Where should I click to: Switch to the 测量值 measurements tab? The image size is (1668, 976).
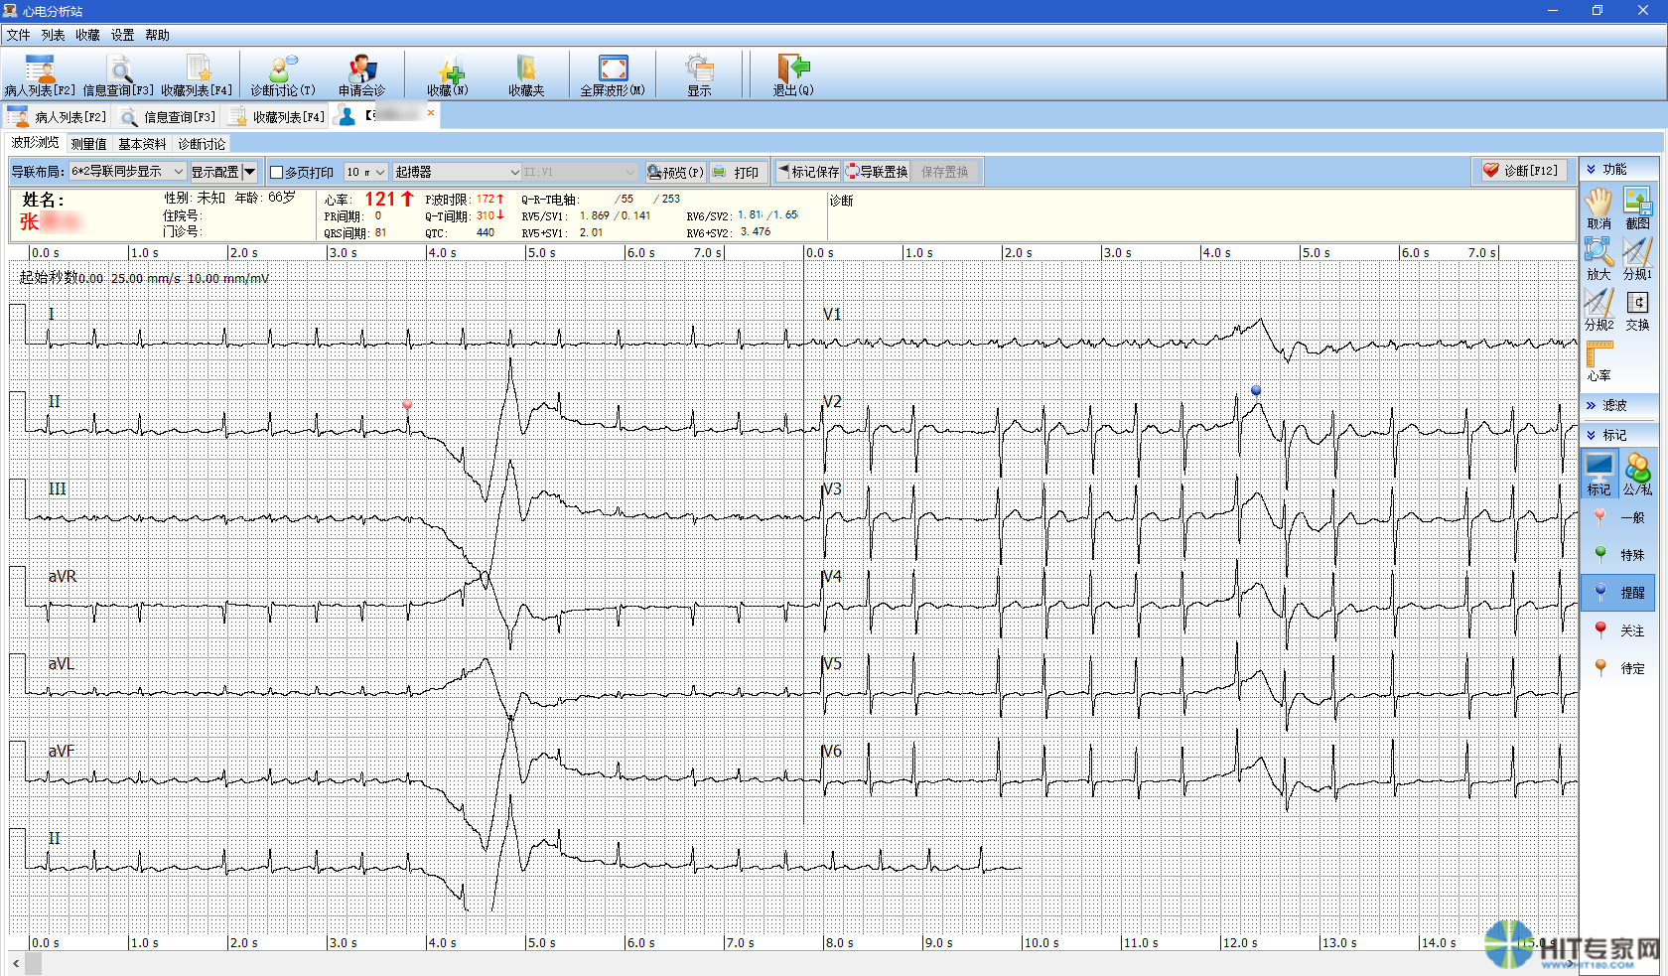pos(88,144)
